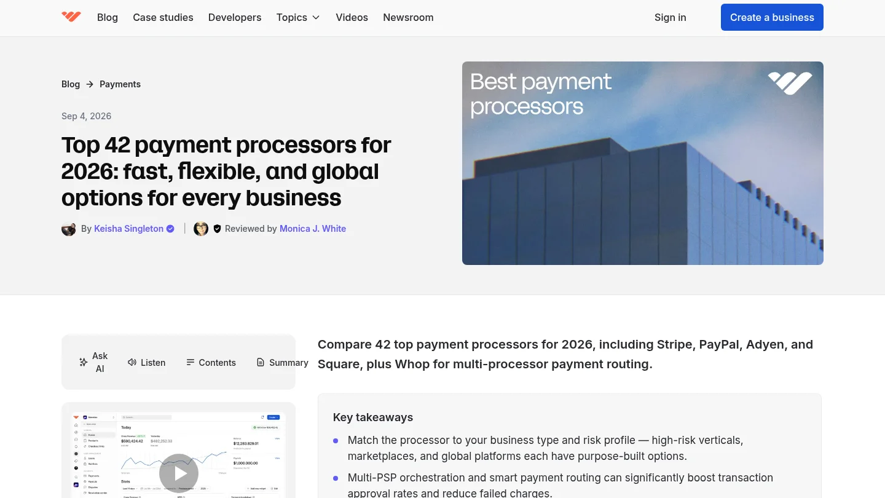Open the Blog nav item
Viewport: 885px width, 498px height.
(x=108, y=17)
